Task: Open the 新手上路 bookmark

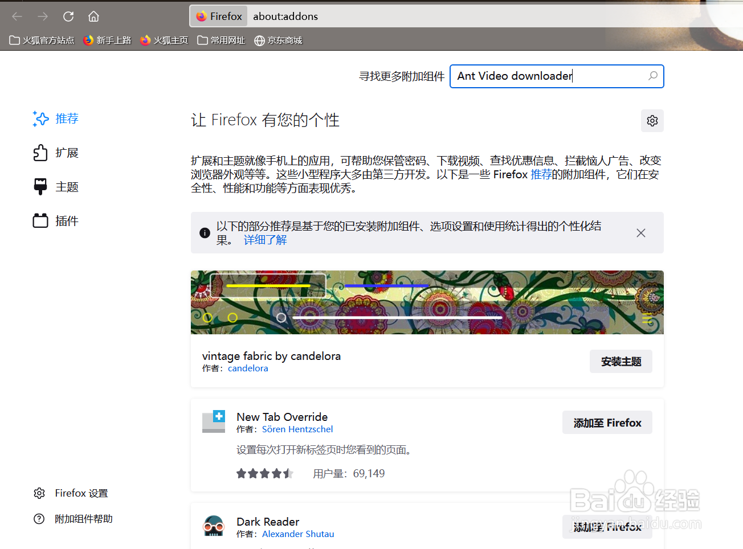Action: click(107, 40)
